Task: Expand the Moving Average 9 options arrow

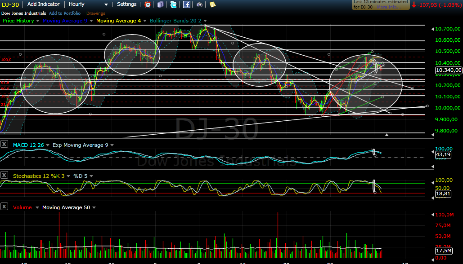Action: [x=91, y=21]
